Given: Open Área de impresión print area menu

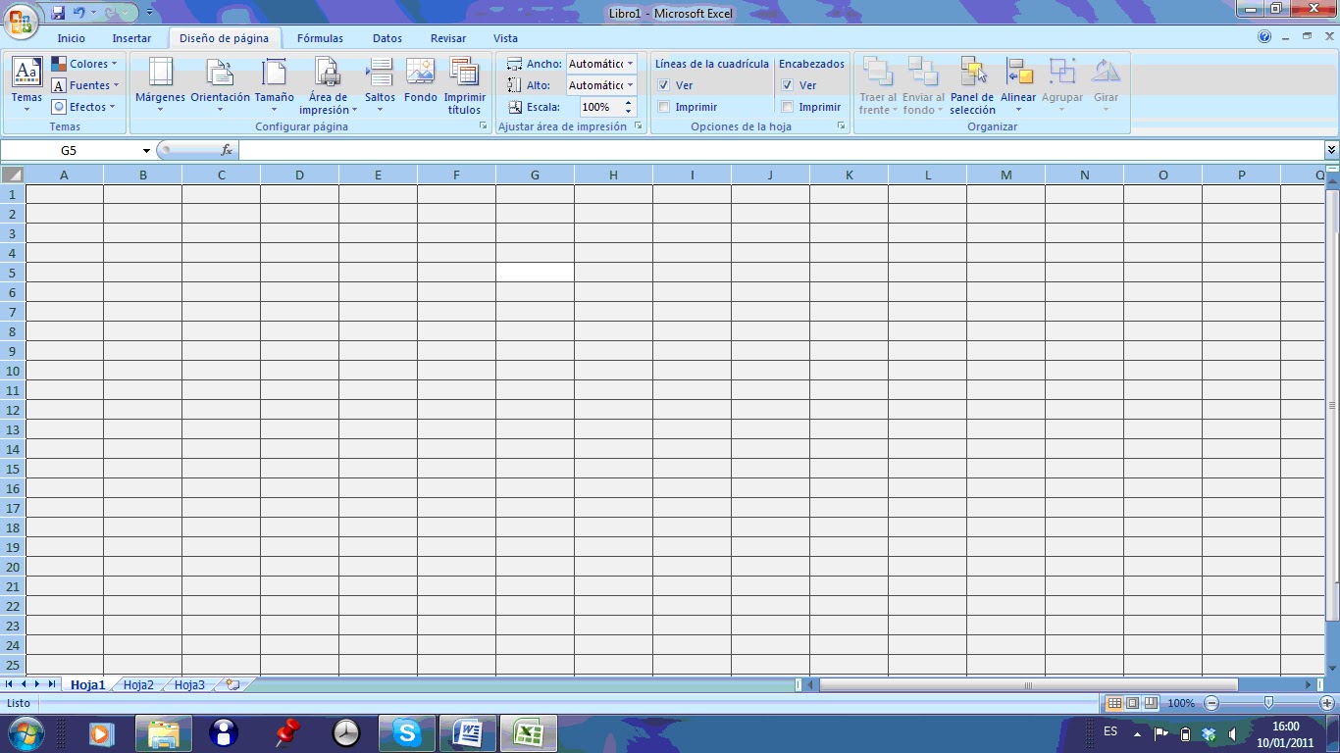Looking at the screenshot, I should pos(328,86).
